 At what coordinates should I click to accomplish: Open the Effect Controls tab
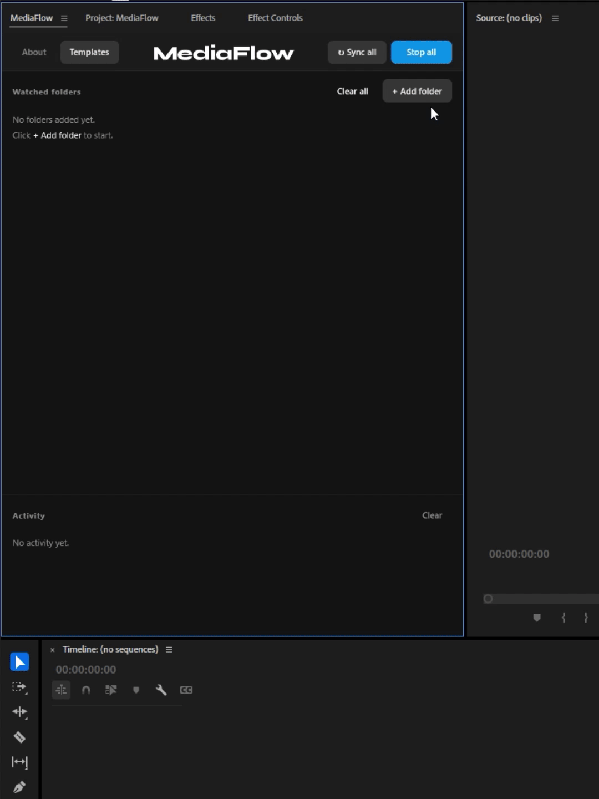click(x=275, y=18)
